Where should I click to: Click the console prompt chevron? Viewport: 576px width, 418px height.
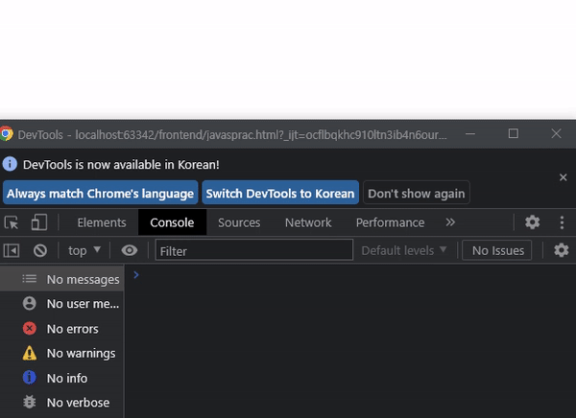tap(136, 275)
